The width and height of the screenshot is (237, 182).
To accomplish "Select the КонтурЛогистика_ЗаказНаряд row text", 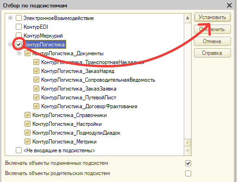I will pyautogui.click(x=78, y=71).
